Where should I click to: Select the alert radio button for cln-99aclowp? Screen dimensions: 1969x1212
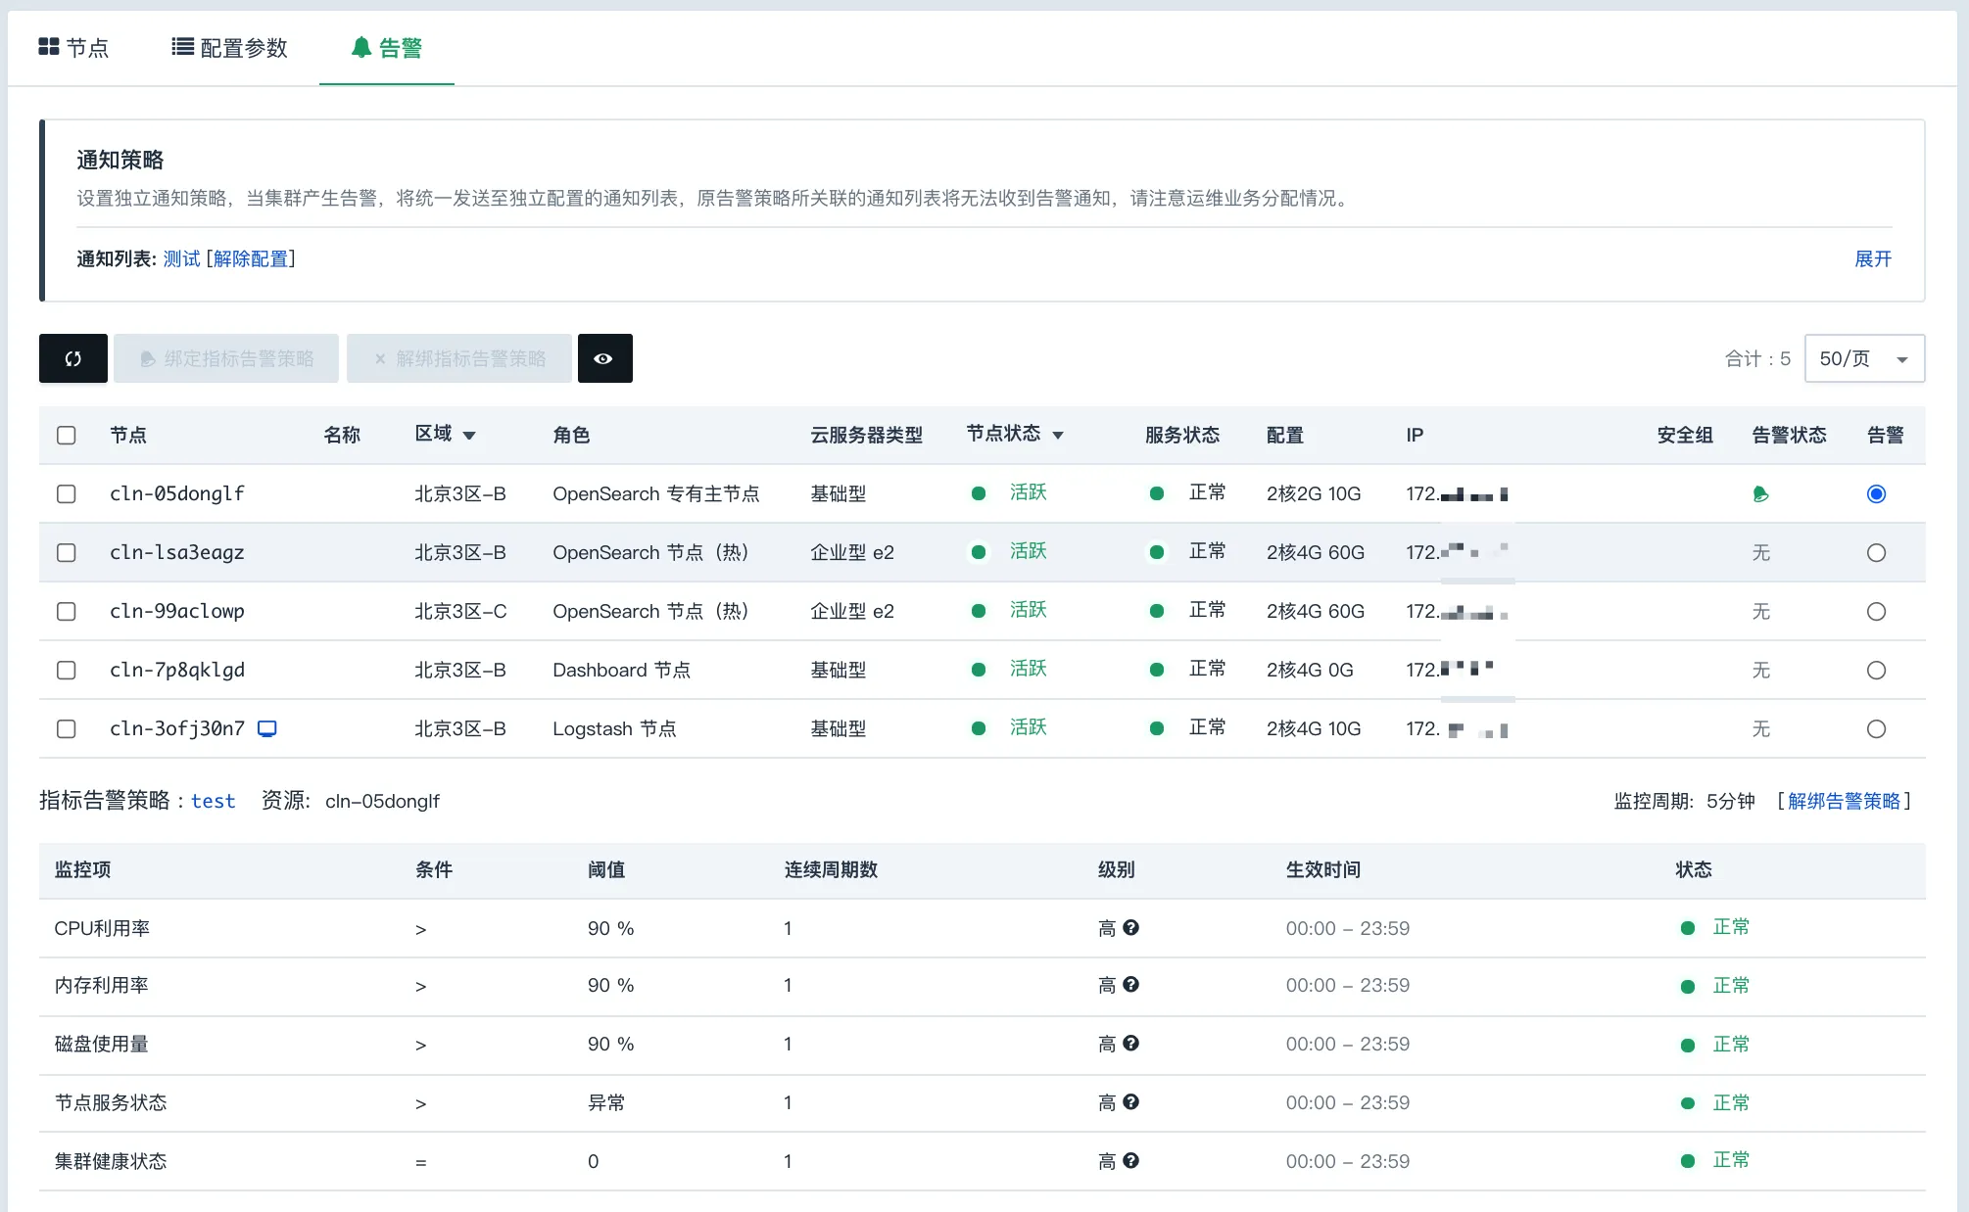[1876, 611]
